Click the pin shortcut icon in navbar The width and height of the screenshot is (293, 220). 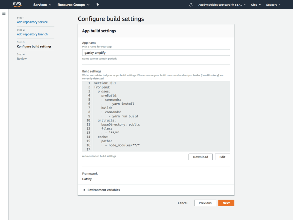pos(97,5)
